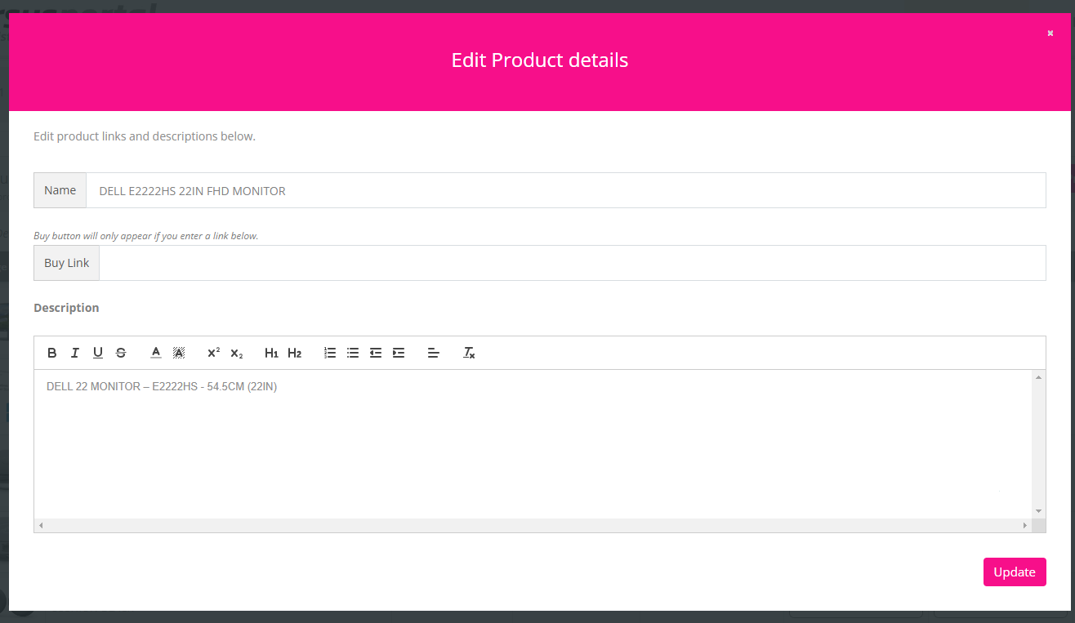
Task: Set Heading 2 style
Action: tap(294, 353)
